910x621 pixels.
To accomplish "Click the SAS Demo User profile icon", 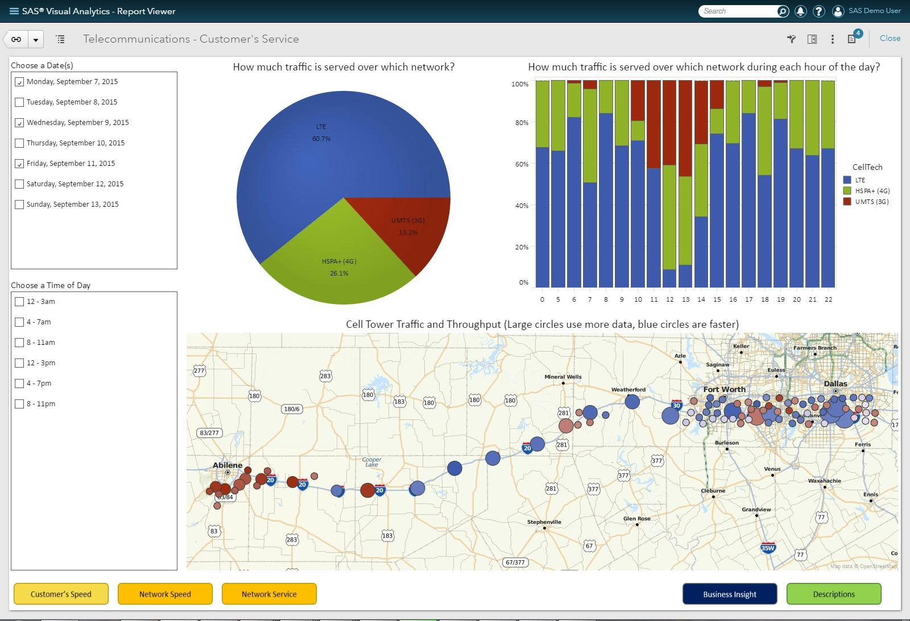I will [x=838, y=11].
